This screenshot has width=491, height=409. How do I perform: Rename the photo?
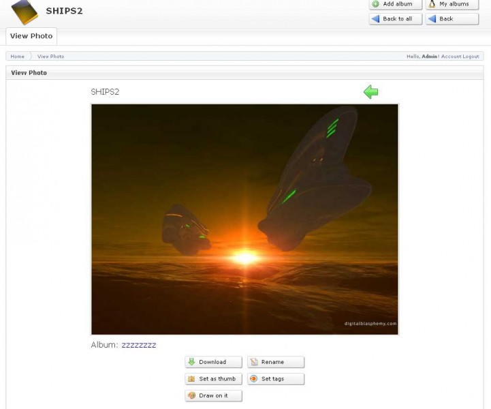[276, 362]
